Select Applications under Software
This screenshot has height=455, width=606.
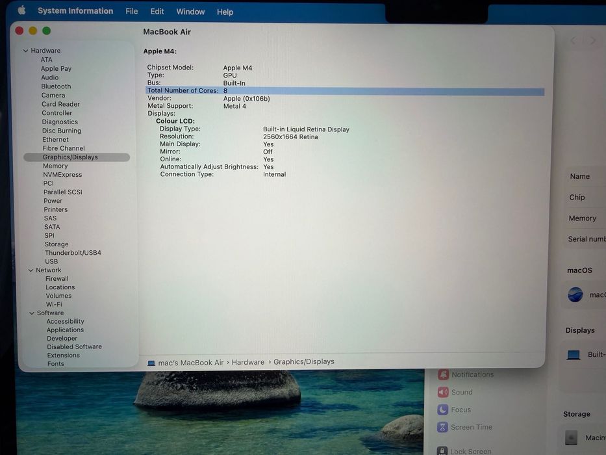(x=66, y=330)
